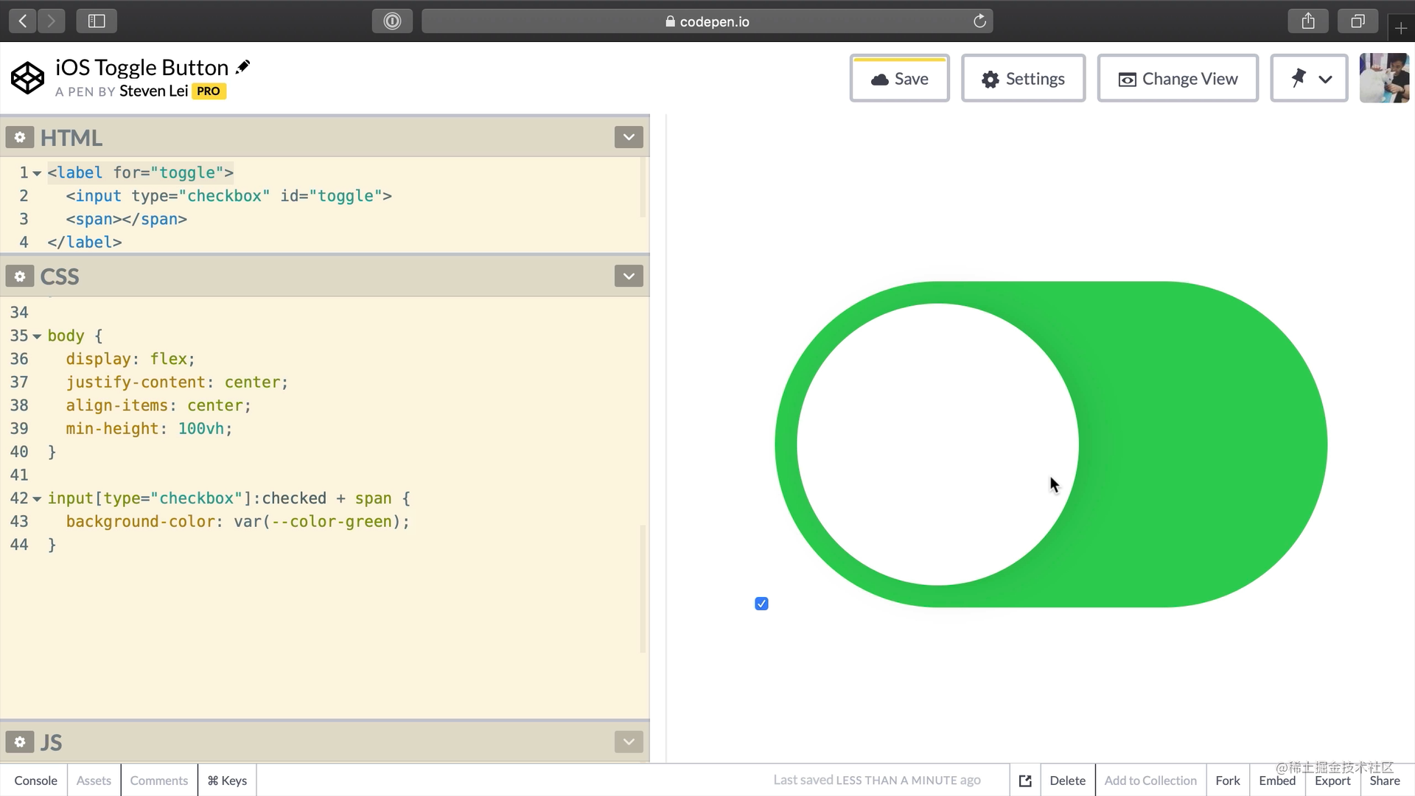
Task: Click the JS panel settings gear icon
Action: coord(19,741)
